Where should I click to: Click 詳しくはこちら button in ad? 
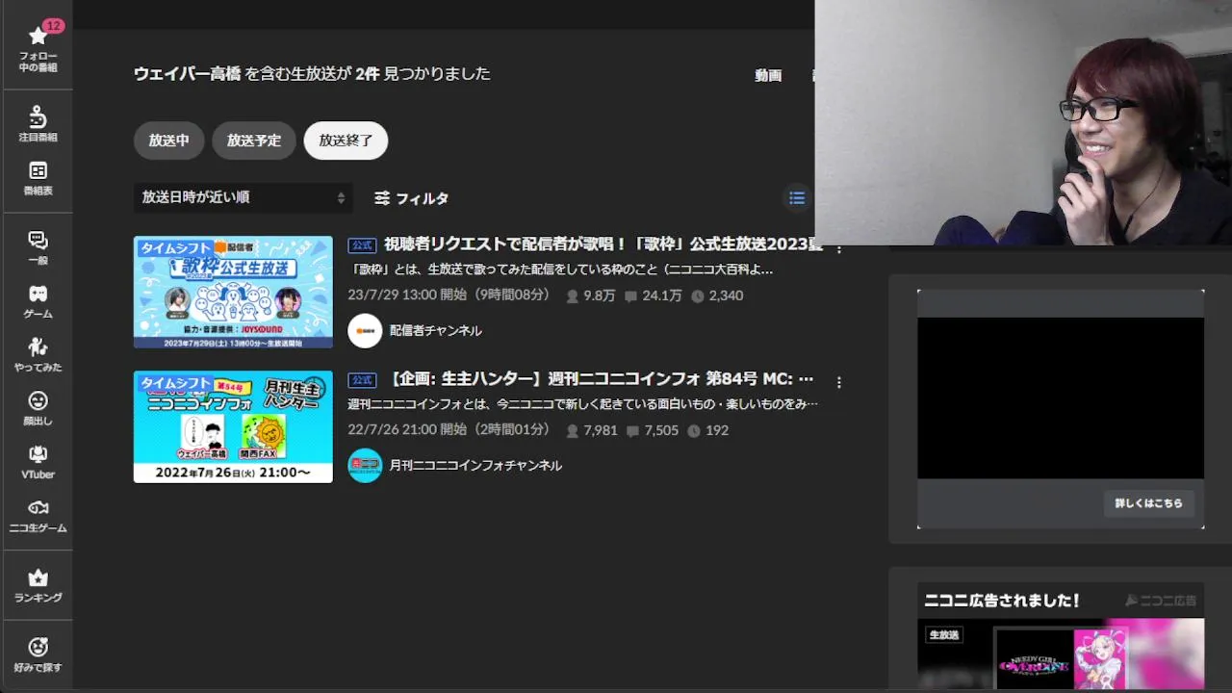tap(1148, 503)
